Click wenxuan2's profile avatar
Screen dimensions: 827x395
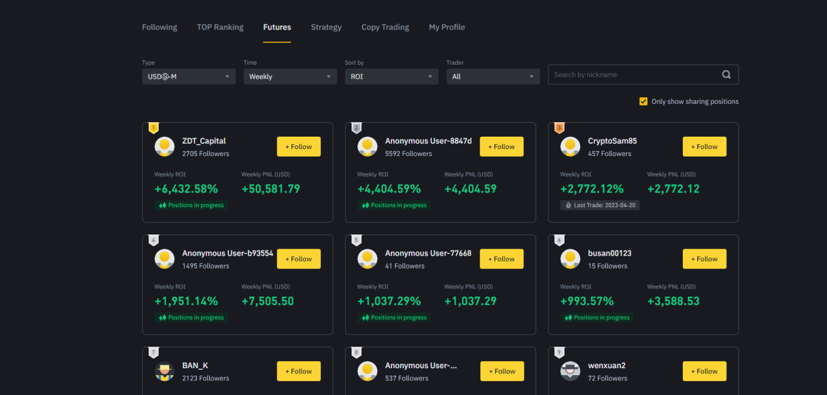pos(570,371)
